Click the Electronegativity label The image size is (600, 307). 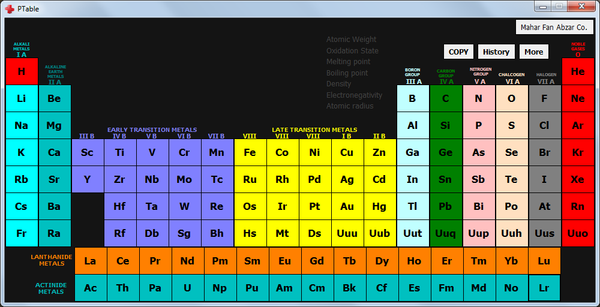(x=355, y=95)
